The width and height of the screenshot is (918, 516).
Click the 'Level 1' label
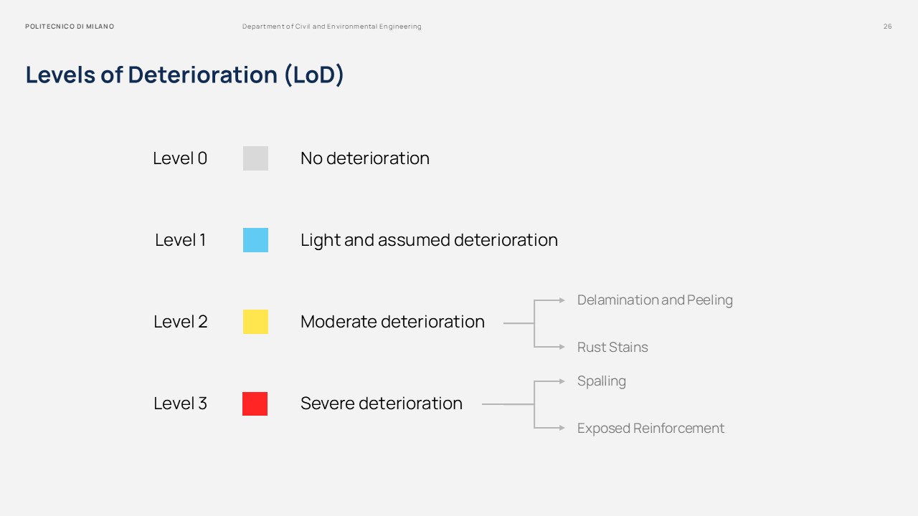180,240
